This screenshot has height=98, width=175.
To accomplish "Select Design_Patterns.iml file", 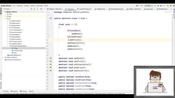I will point(15,55).
